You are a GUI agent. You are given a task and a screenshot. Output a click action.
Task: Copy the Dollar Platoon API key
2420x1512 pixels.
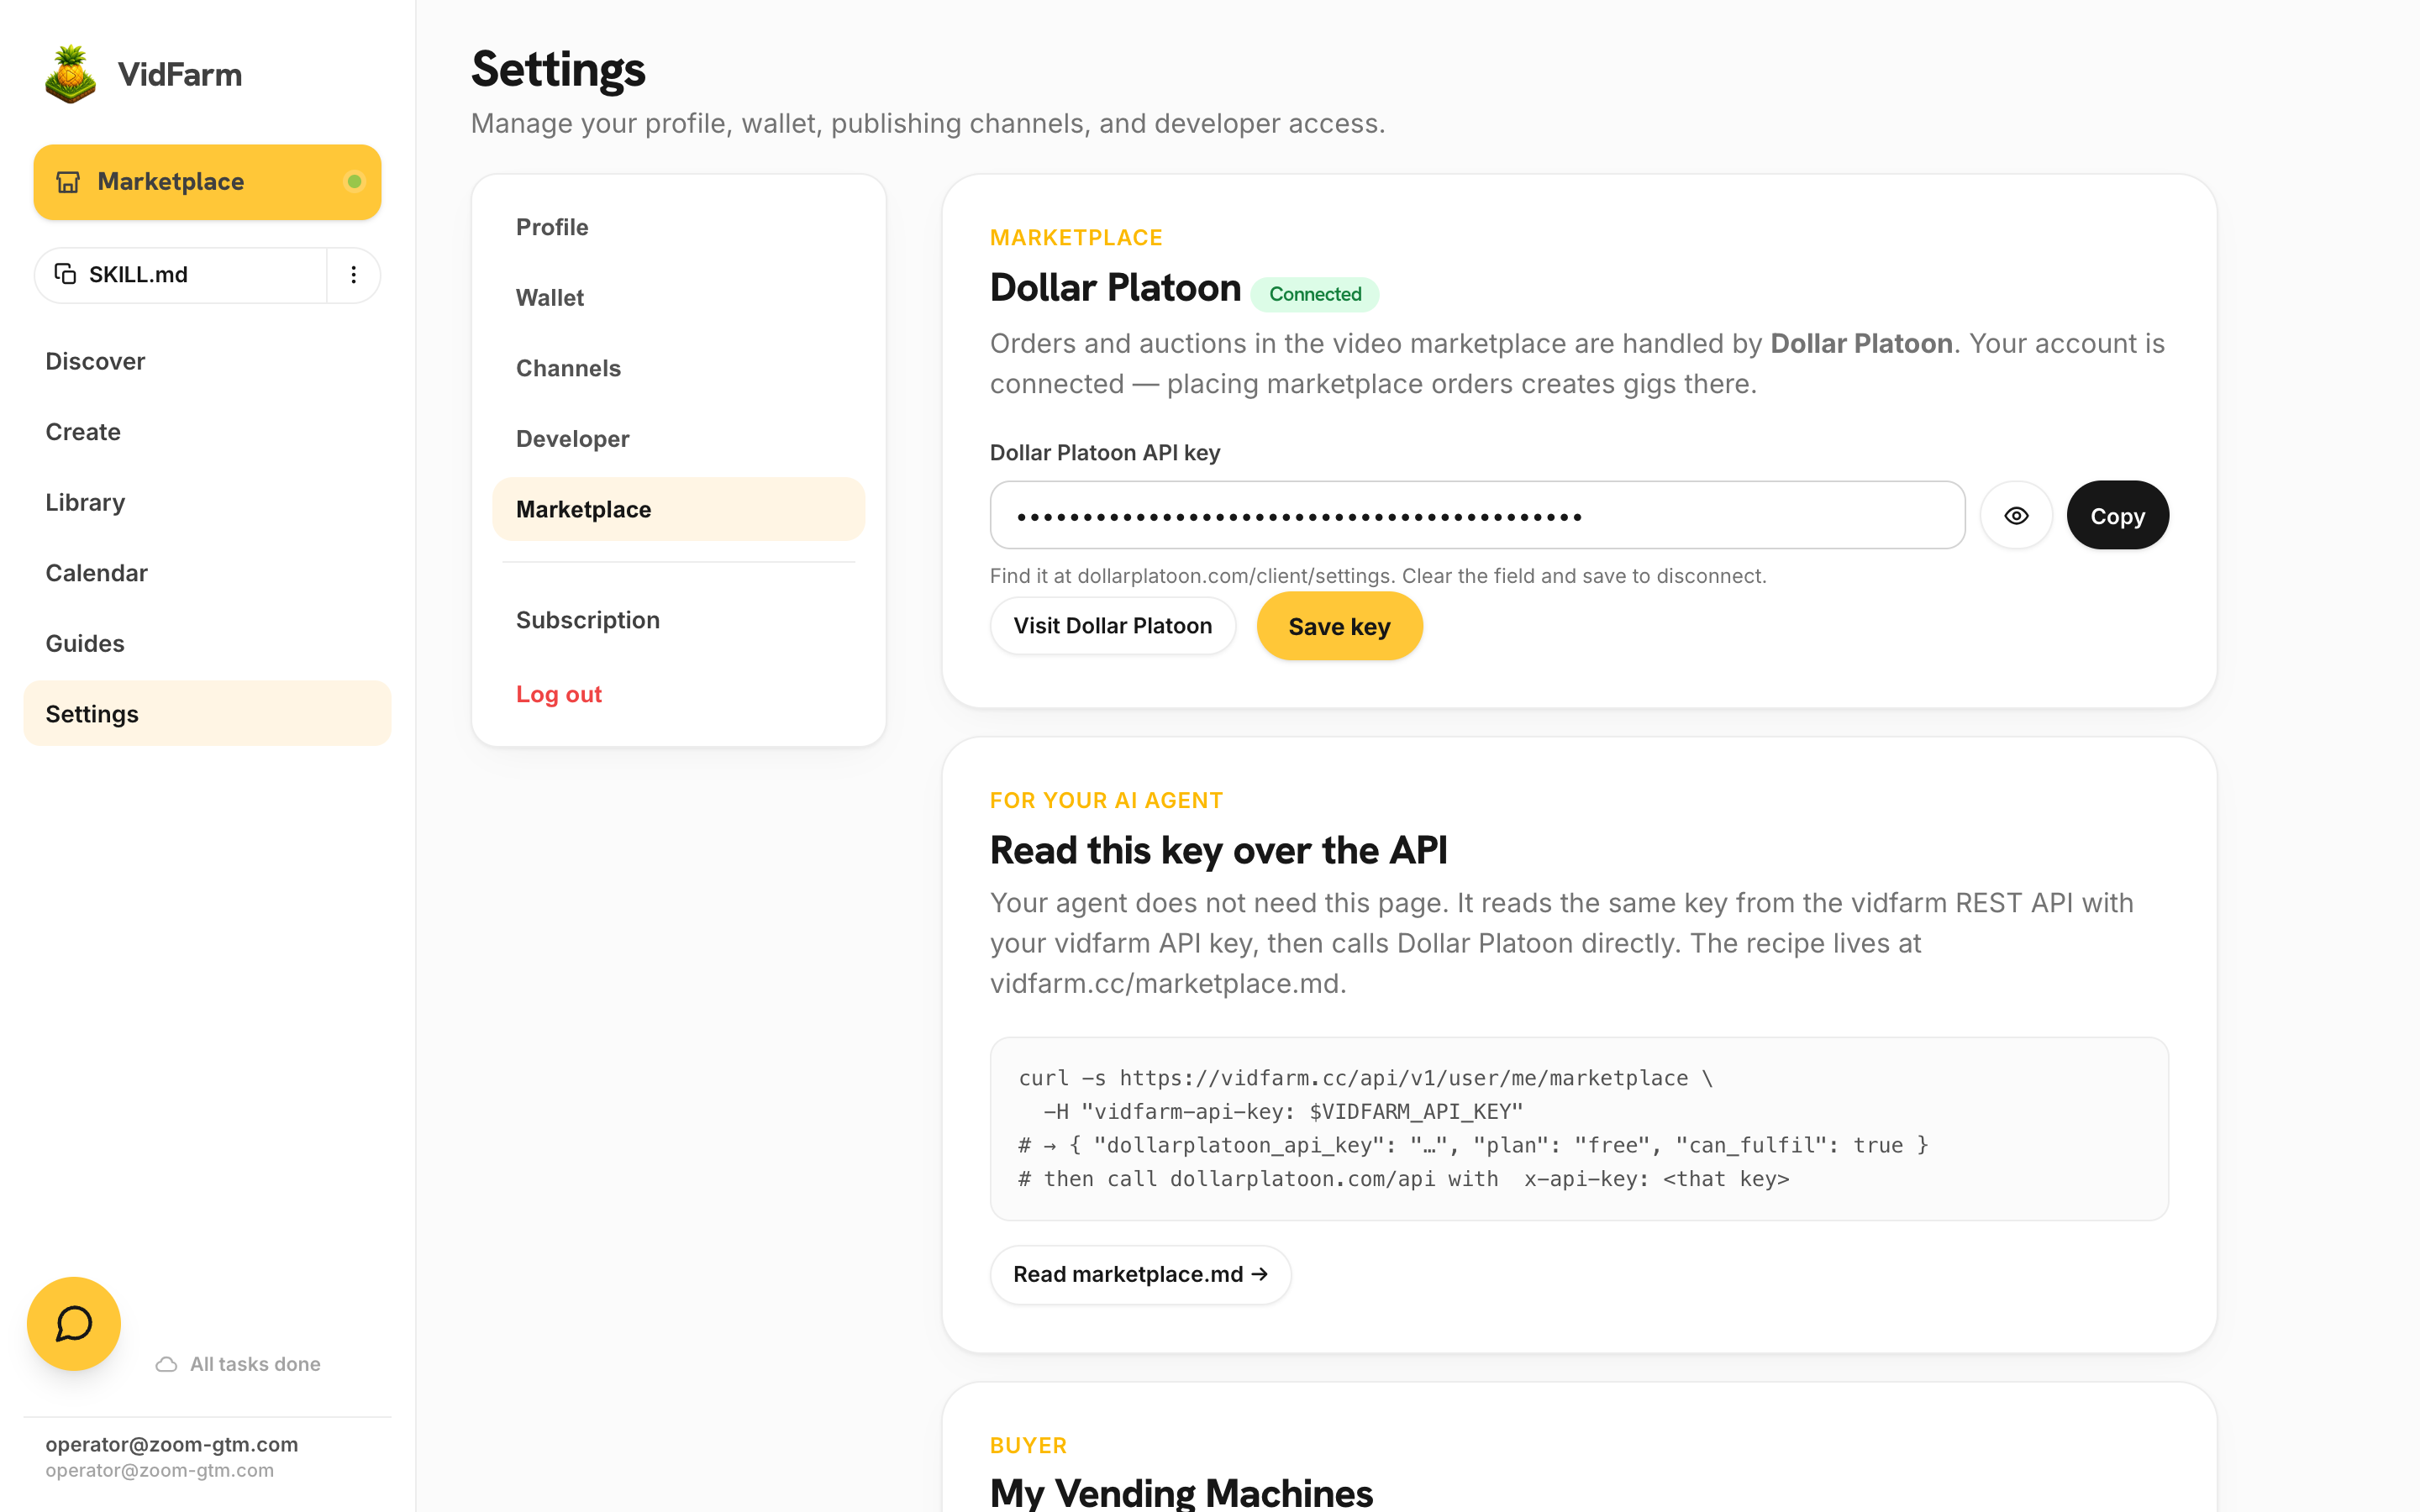pyautogui.click(x=2118, y=515)
